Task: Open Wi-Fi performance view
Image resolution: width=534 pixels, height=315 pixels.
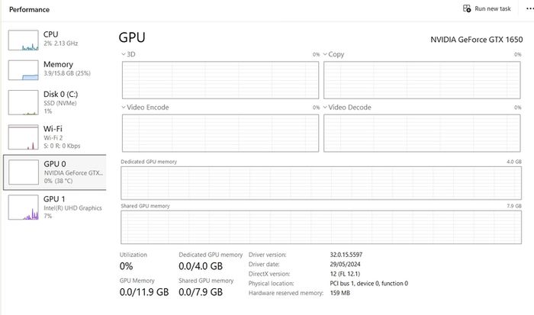Action: [x=54, y=137]
